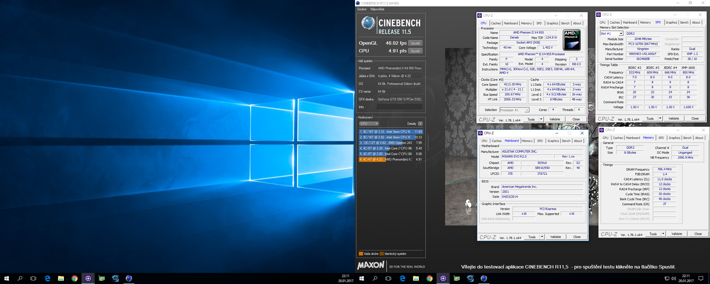Click the Procesor field in Cinebench
Viewport: 710px width, 284px height.
click(399, 68)
